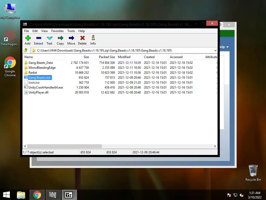This screenshot has height=200, width=266.
Task: Open the Tools menu
Action: pyautogui.click(x=71, y=31)
